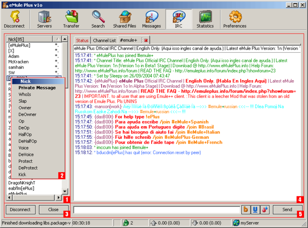
Task: Select the IRC toolbar icon
Action: 179,19
